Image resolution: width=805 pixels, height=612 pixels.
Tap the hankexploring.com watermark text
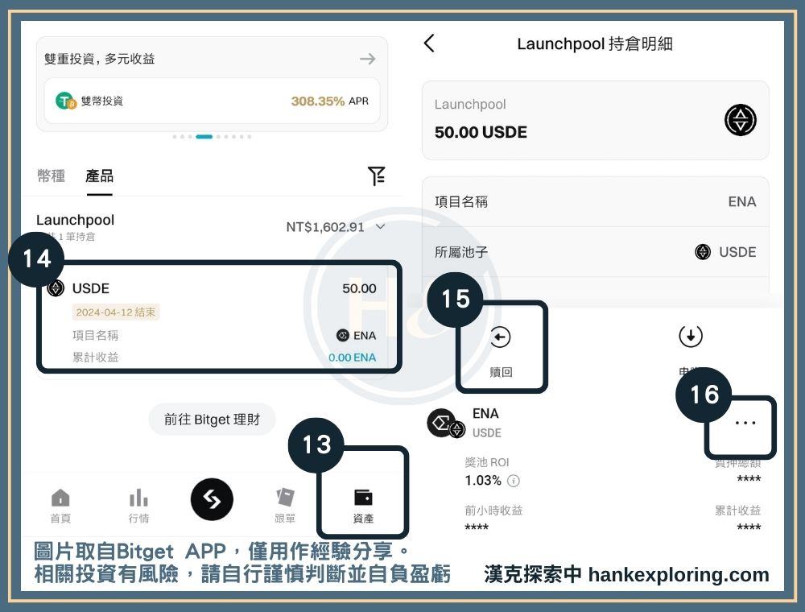click(678, 574)
